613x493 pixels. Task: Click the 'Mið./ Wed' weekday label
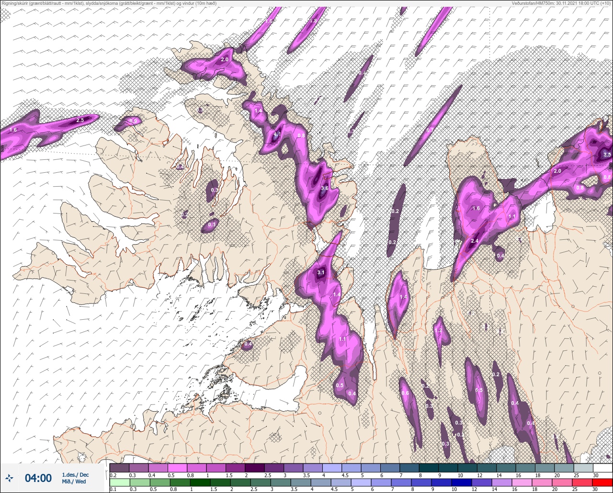click(x=74, y=482)
